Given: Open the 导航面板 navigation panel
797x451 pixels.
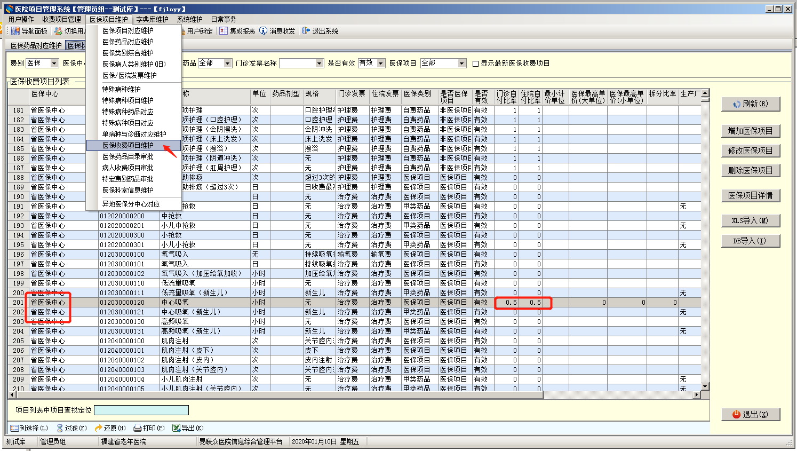Looking at the screenshot, I should point(30,31).
